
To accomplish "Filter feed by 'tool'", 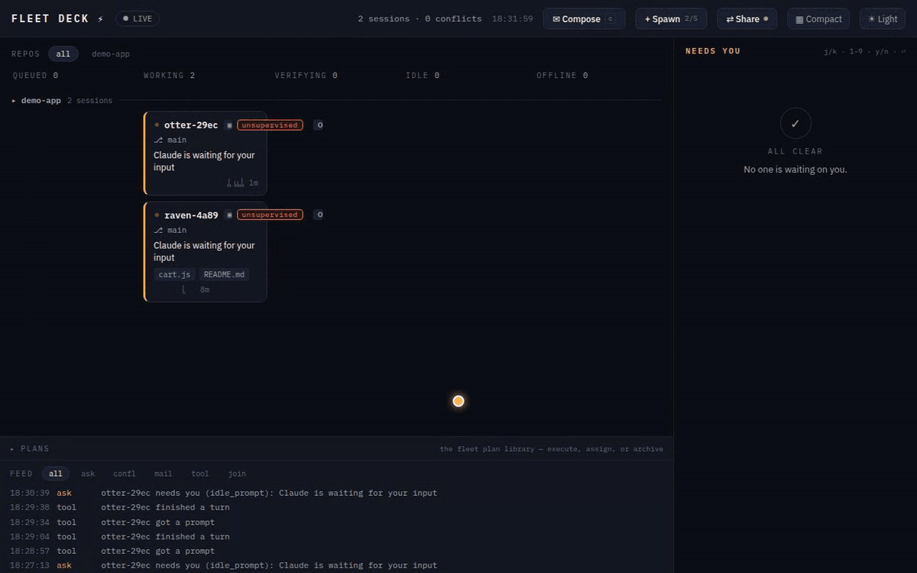I will [200, 474].
